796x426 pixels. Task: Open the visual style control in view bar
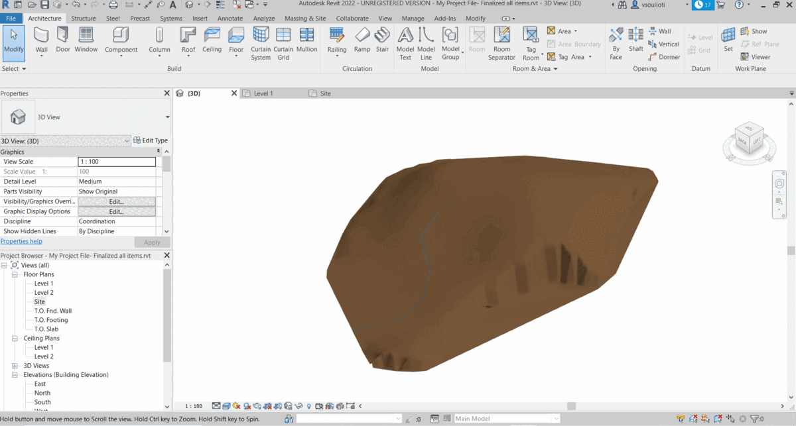tap(226, 406)
